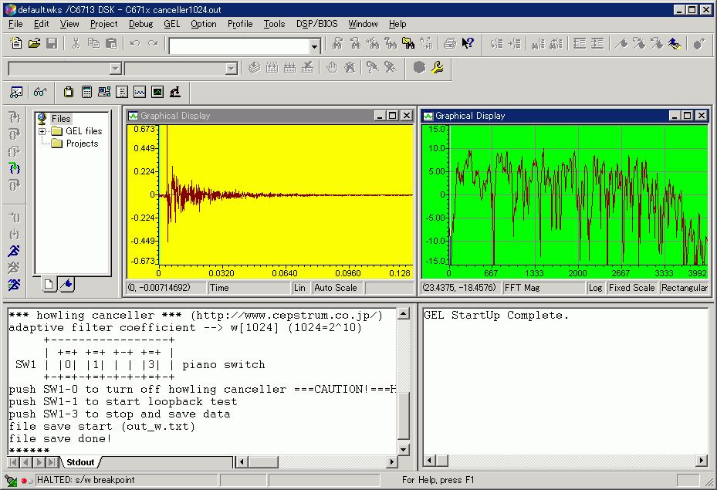Select the Projects folder in tree
Viewport: 717px width, 490px height.
click(82, 144)
